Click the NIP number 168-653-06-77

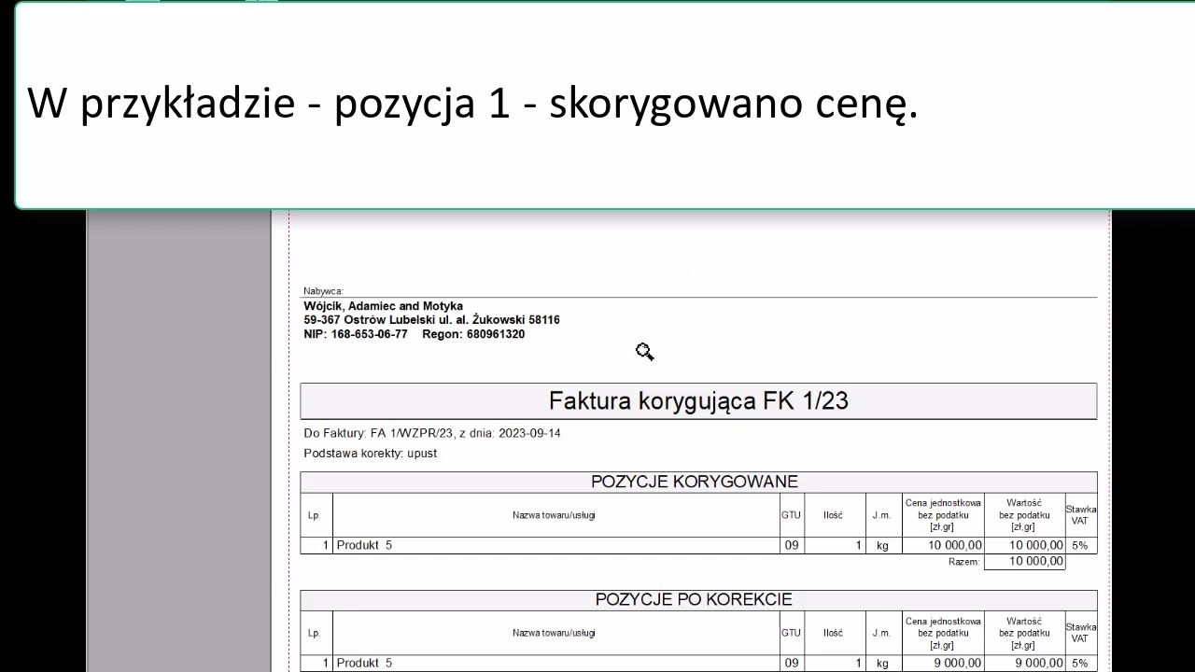pos(370,334)
